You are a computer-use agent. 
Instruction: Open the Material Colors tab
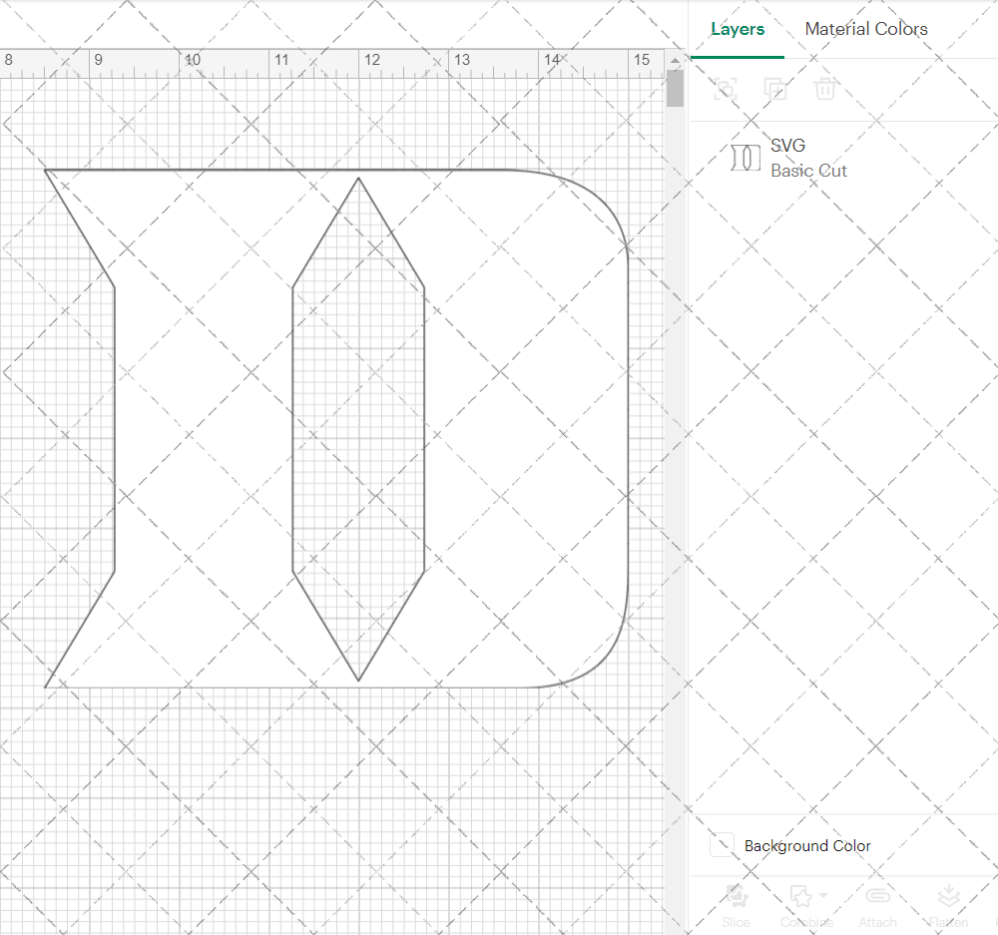coord(866,29)
